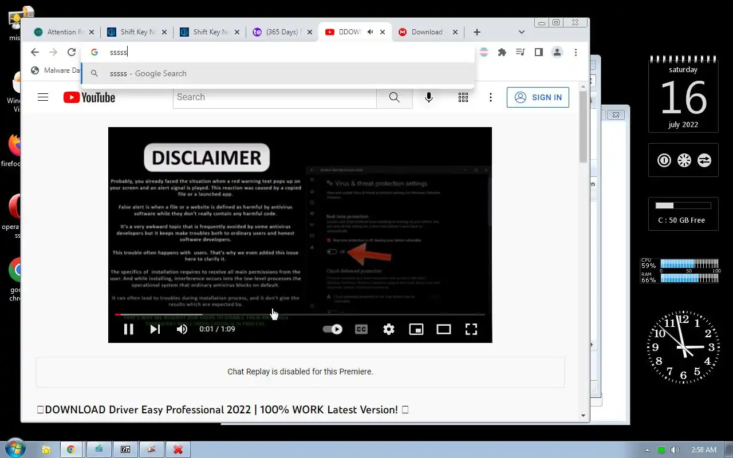The height and width of the screenshot is (458, 733).
Task: Open YouTube hamburger guide menu
Action: pos(43,97)
